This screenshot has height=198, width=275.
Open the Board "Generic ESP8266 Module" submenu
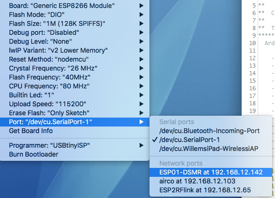coord(75,6)
